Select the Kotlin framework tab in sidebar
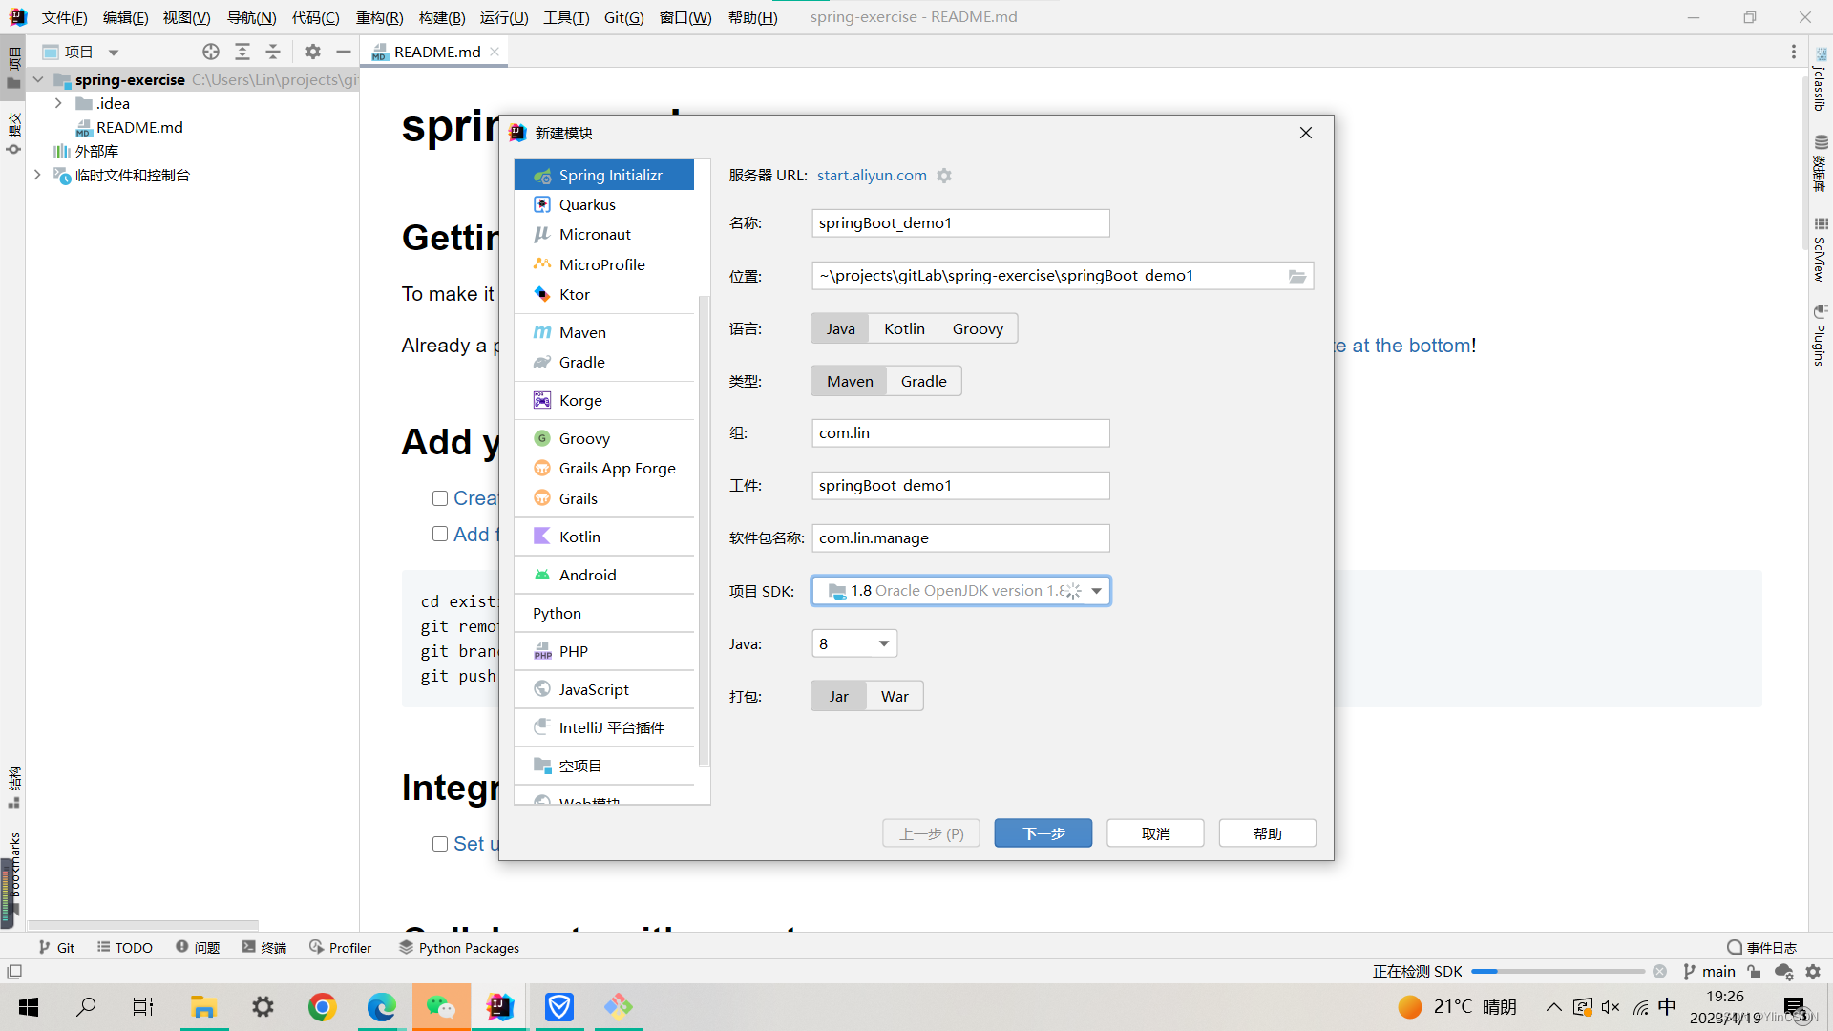This screenshot has height=1031, width=1833. (579, 537)
